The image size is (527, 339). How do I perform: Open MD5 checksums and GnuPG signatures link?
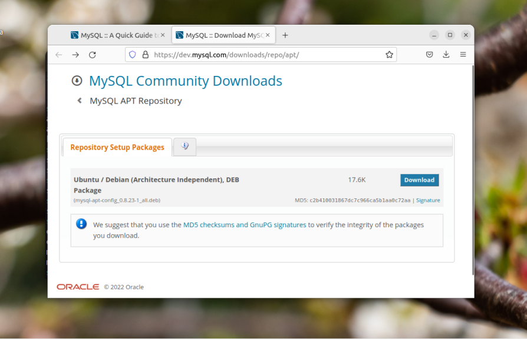point(245,225)
